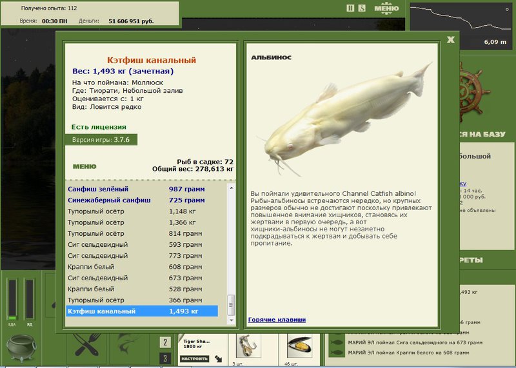Open the green МЕНЮ in the fish panel
516x368 pixels.
click(x=84, y=166)
